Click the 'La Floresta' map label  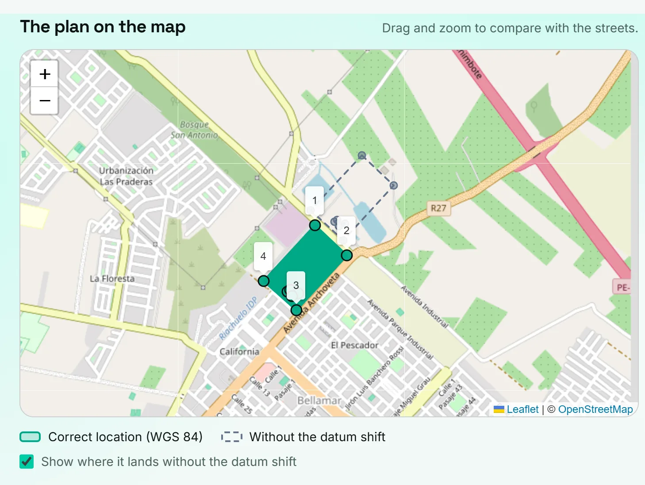pyautogui.click(x=112, y=279)
